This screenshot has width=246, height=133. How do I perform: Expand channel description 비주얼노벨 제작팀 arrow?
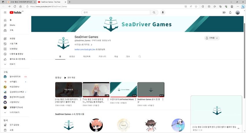point(91,45)
